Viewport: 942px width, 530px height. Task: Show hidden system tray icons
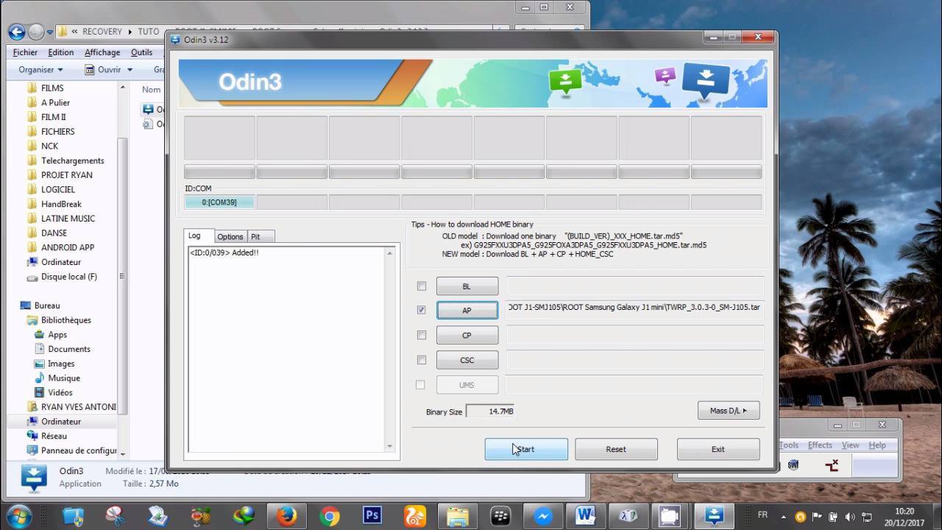click(783, 517)
